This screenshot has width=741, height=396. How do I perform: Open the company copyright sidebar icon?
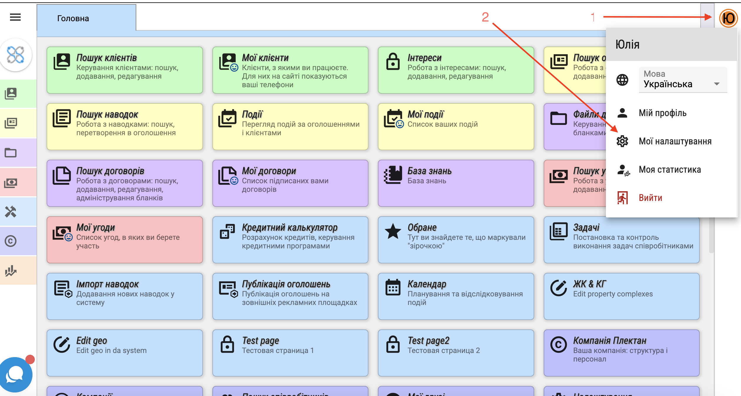11,241
